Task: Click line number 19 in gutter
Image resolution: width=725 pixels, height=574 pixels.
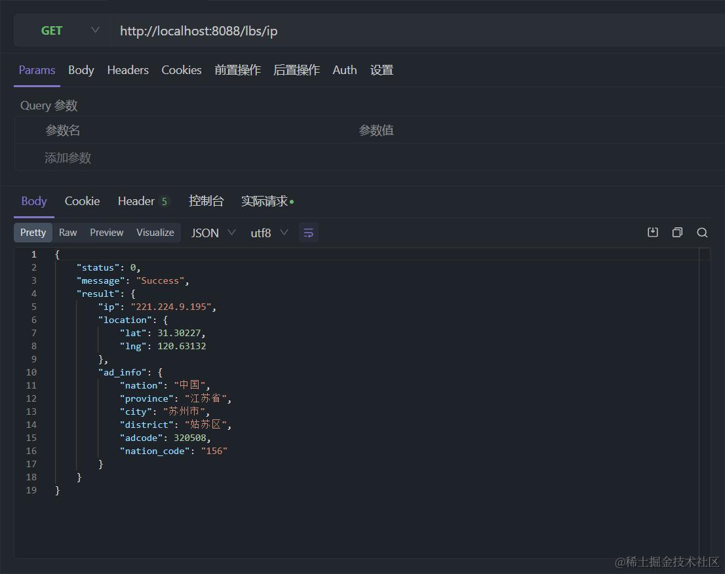Action: point(31,490)
